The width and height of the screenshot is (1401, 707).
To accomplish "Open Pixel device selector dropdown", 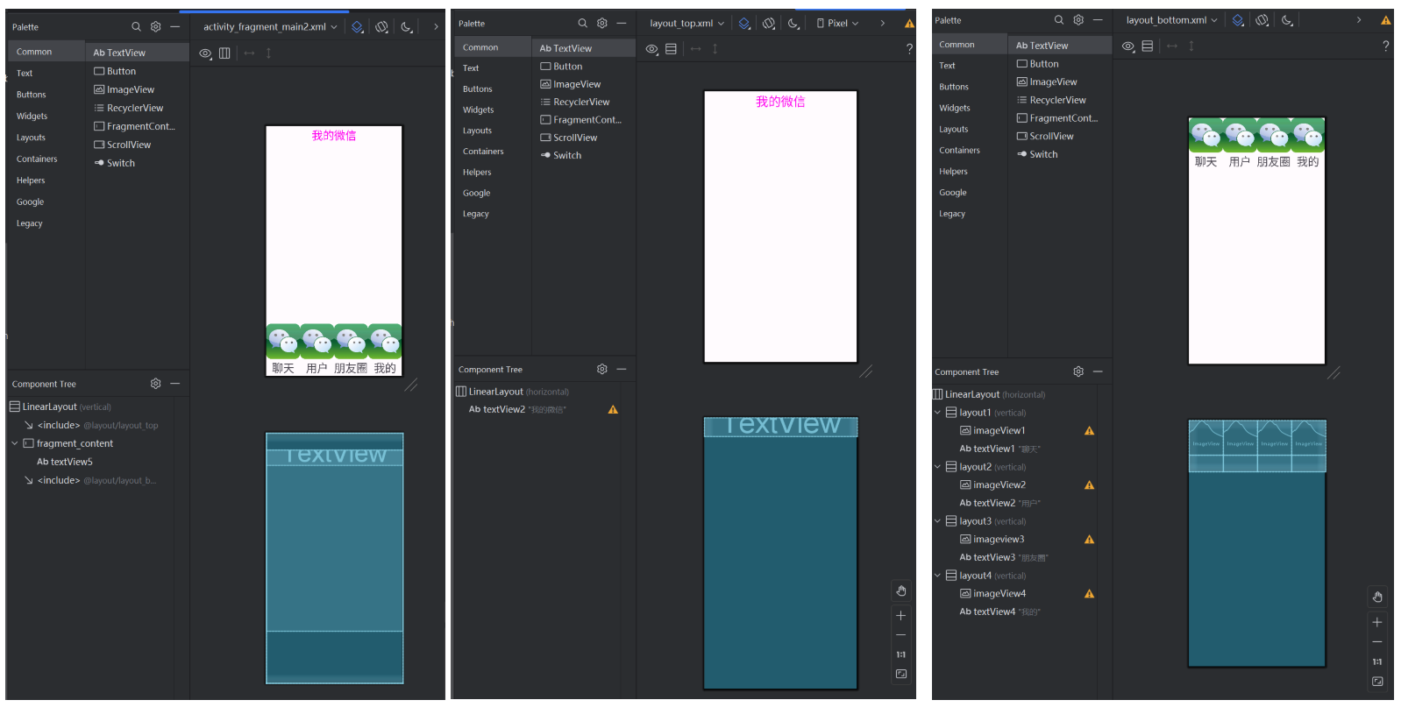I will (x=838, y=24).
